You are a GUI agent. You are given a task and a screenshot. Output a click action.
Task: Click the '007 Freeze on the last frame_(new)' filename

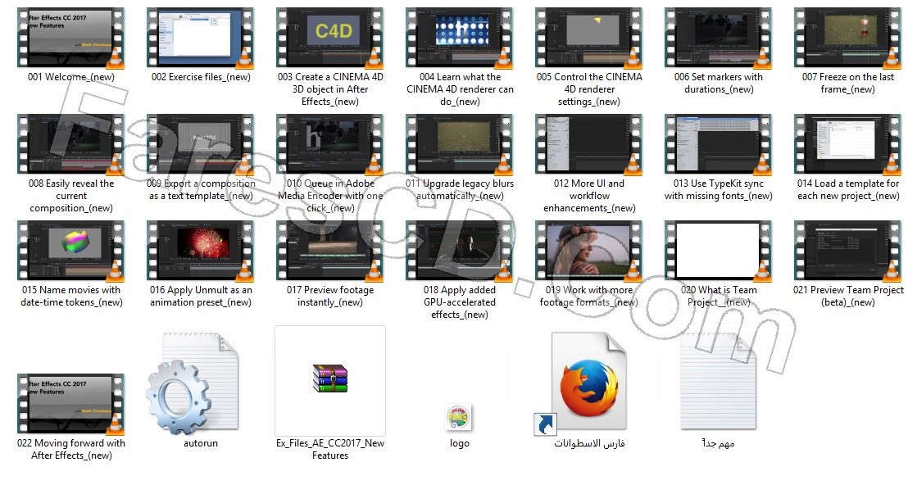848,83
